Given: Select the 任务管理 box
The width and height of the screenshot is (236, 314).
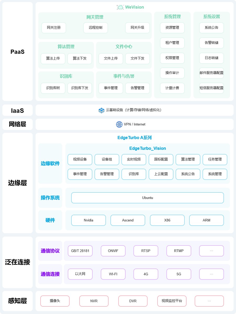Looking at the screenshot, I should (x=215, y=159).
